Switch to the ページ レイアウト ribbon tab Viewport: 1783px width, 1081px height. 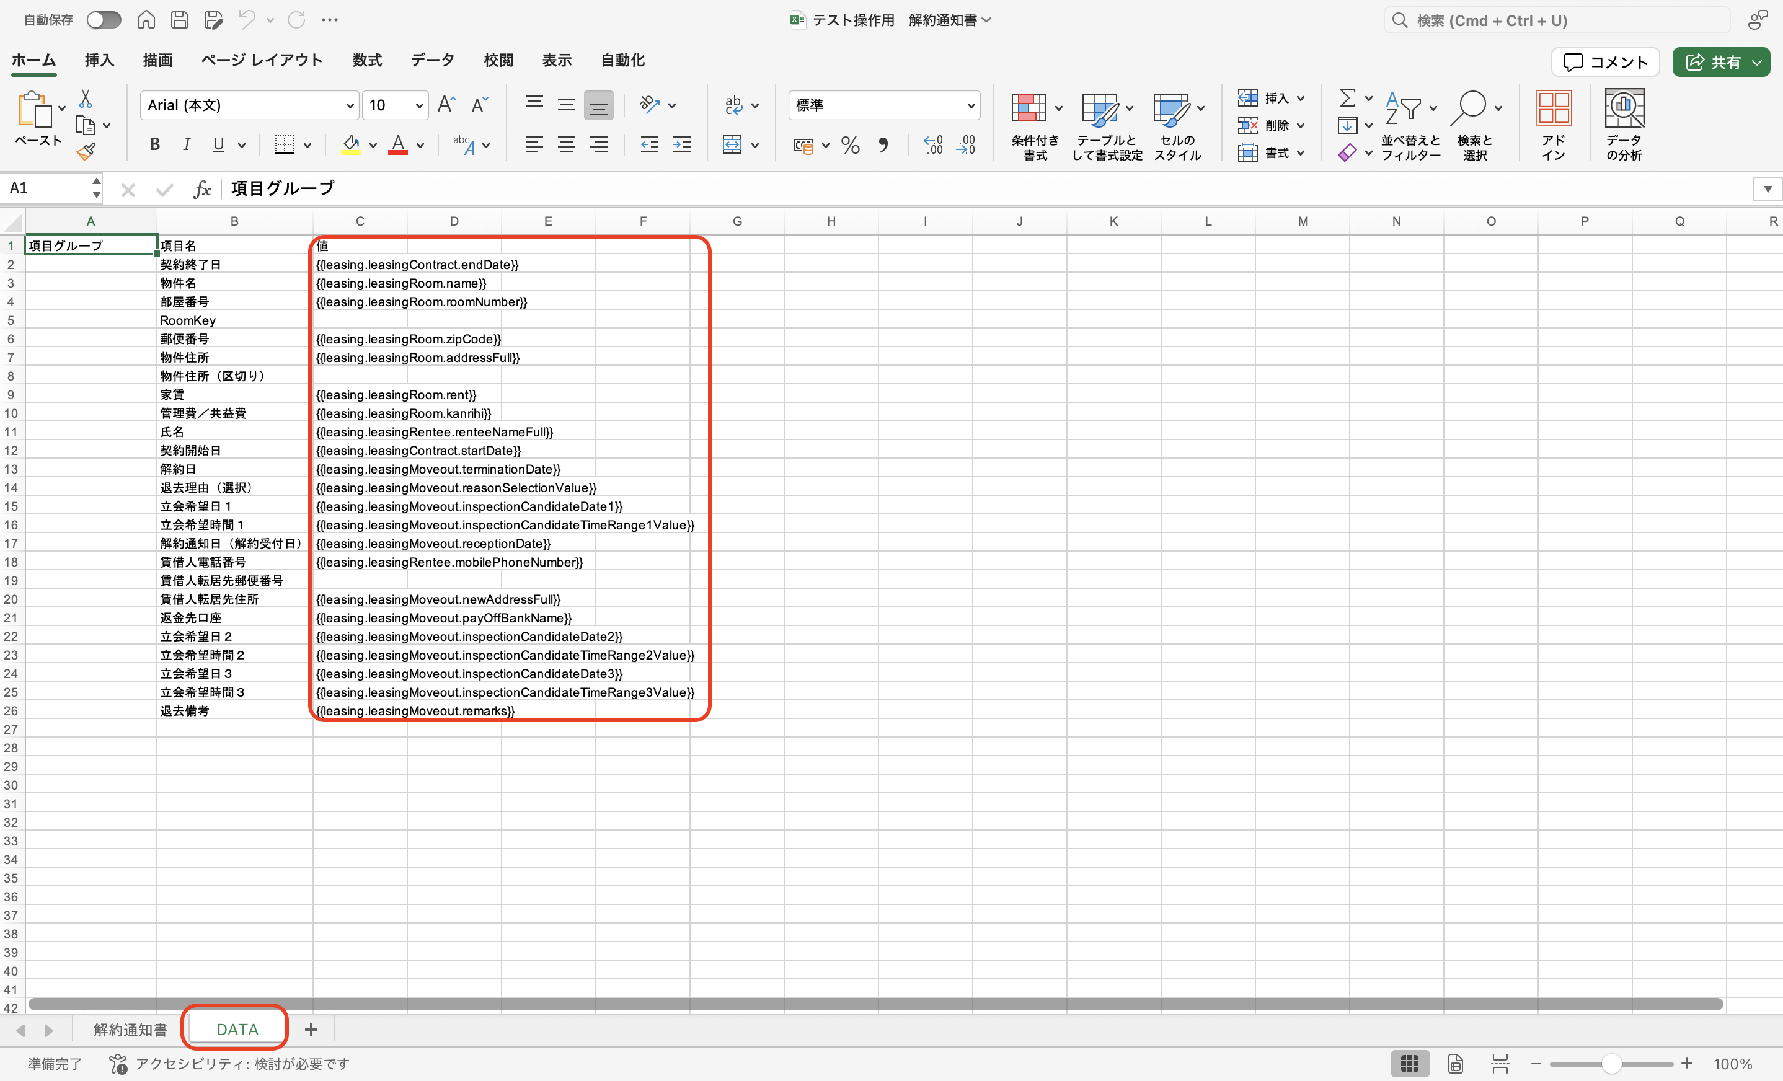coord(262,60)
